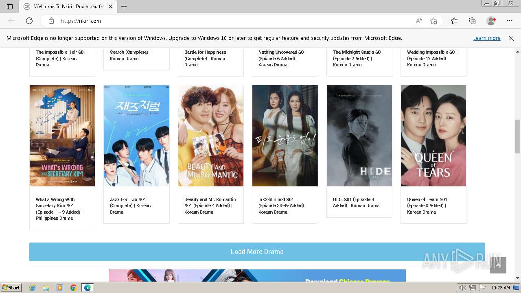The image size is (521, 293).
Task: Click the scrollbar up arrow
Action: [x=518, y=52]
